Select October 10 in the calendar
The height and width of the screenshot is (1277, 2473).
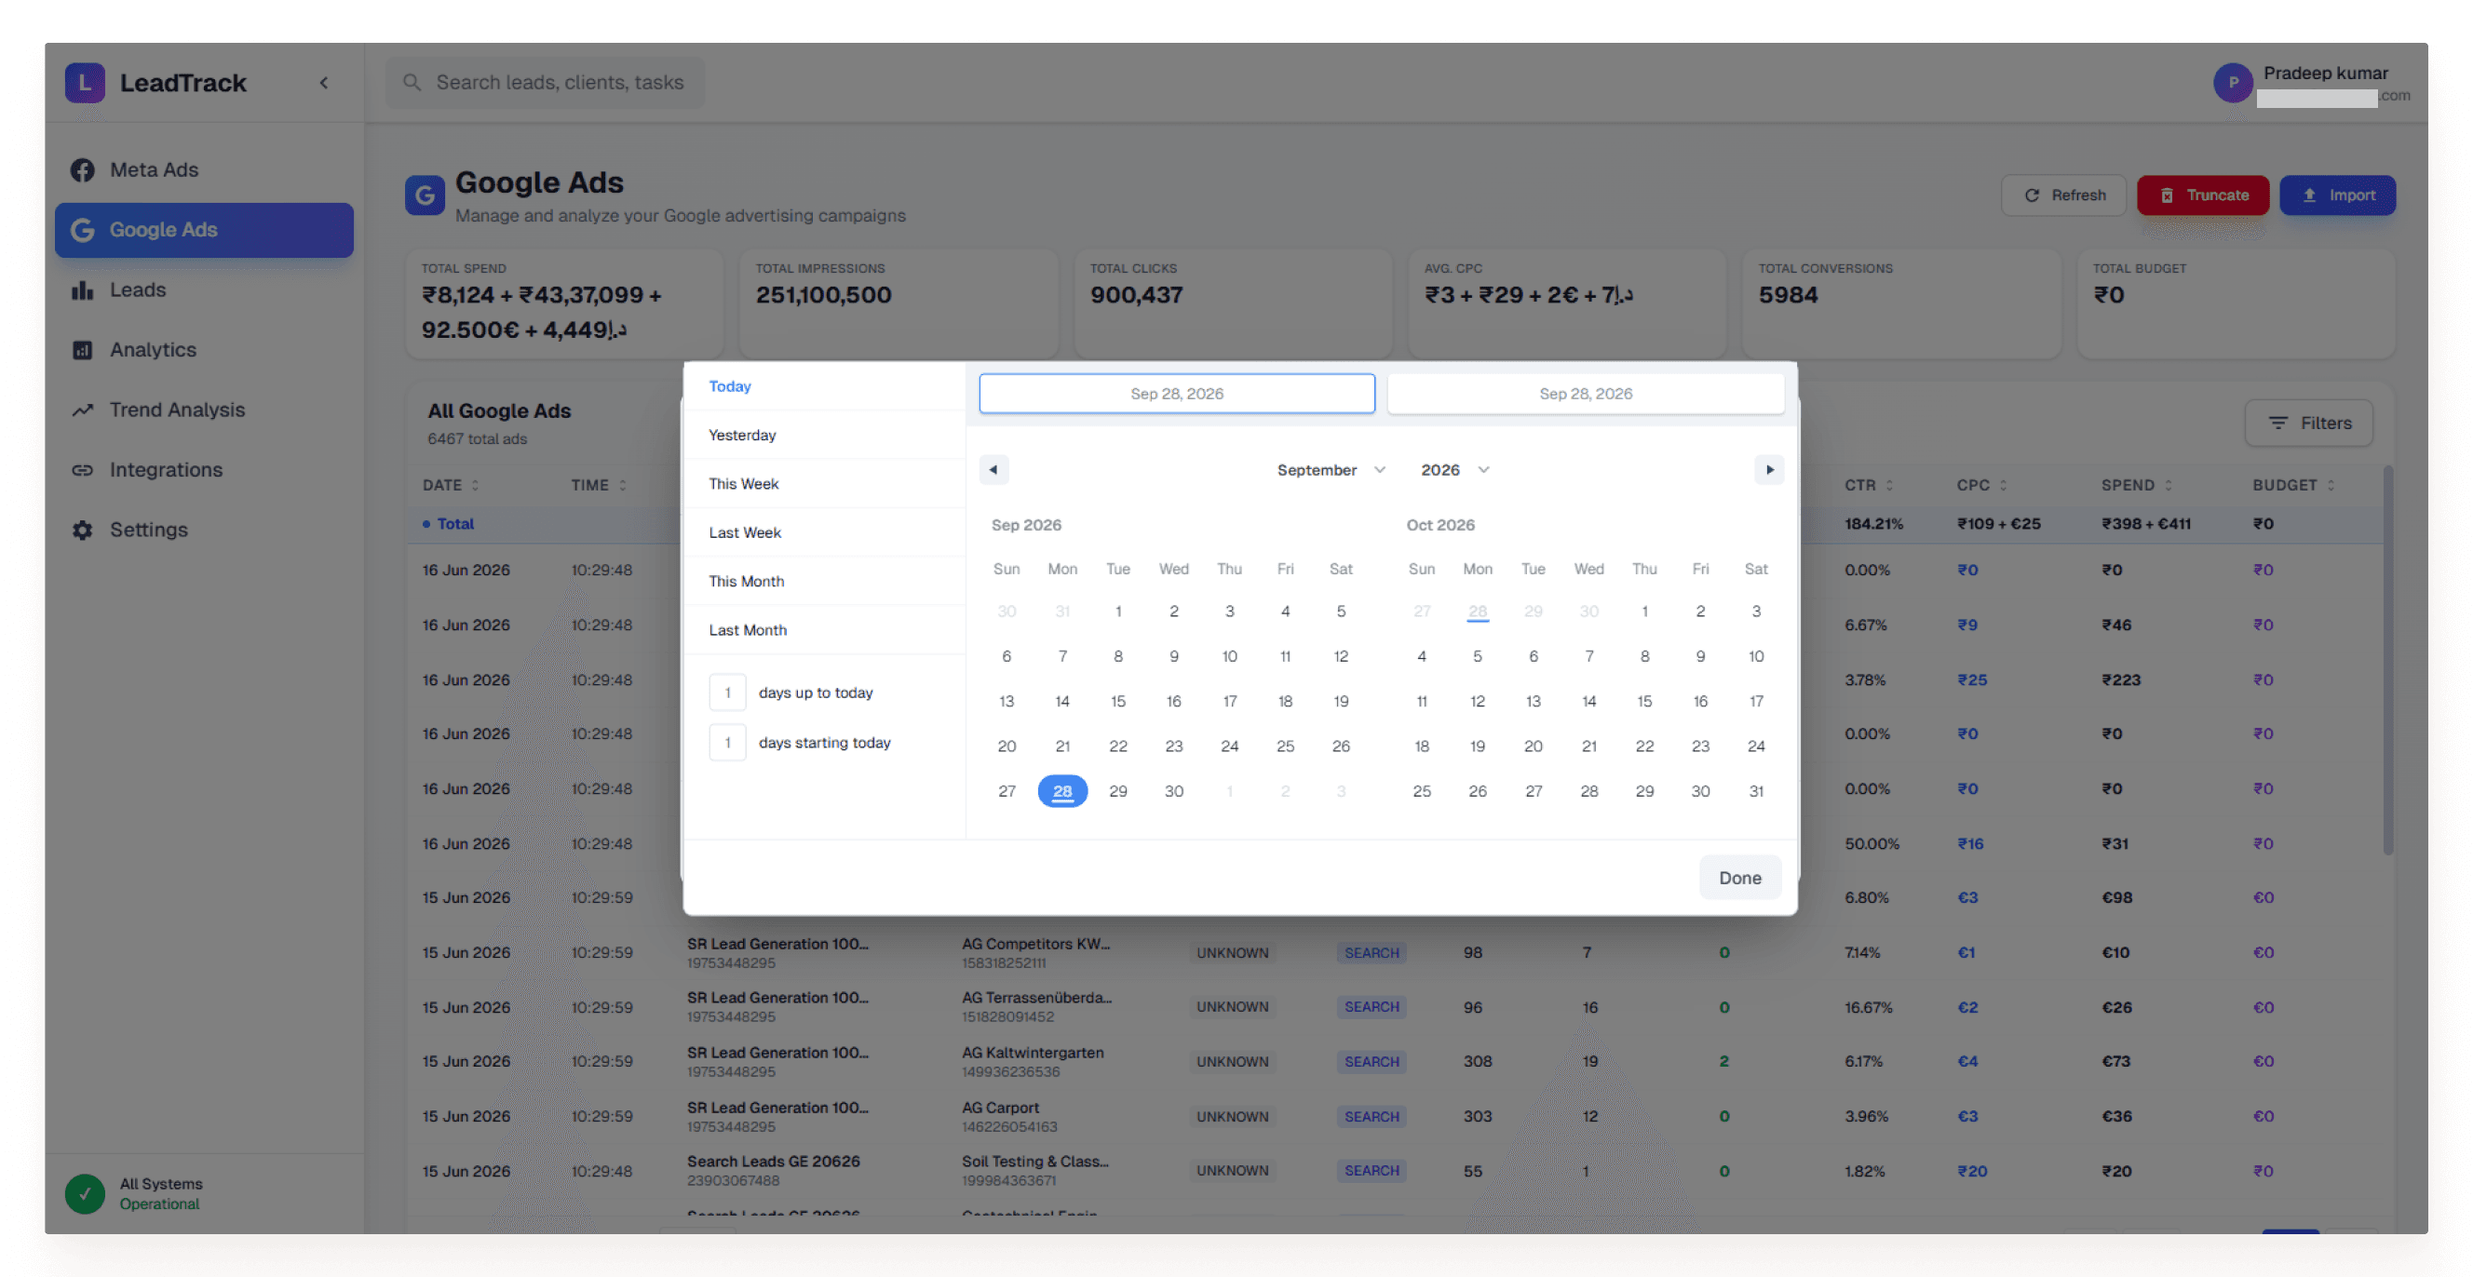coord(1756,656)
